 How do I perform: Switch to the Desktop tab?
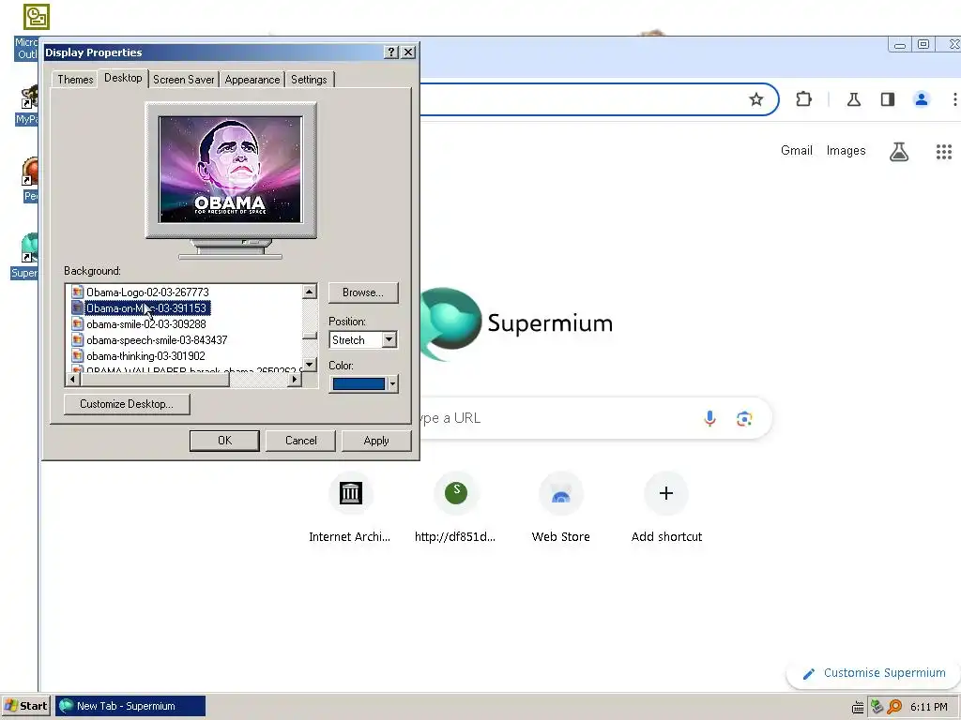(x=123, y=78)
